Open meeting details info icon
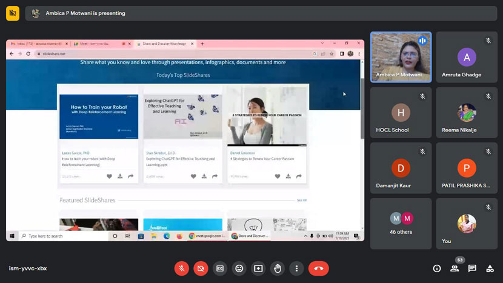Image resolution: width=503 pixels, height=283 pixels. (437, 268)
